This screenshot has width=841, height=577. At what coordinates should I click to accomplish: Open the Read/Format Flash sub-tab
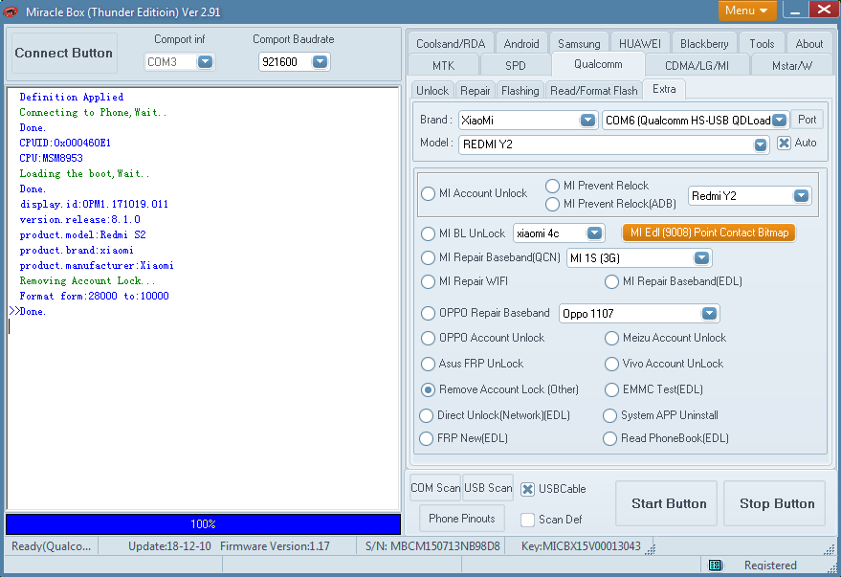tap(594, 91)
